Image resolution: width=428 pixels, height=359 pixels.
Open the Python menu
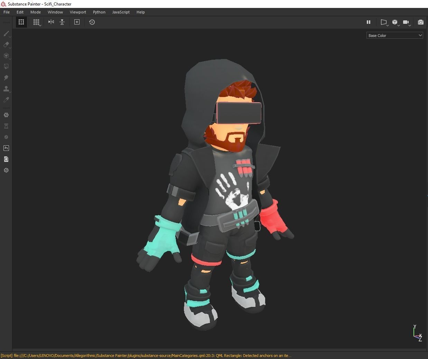99,12
